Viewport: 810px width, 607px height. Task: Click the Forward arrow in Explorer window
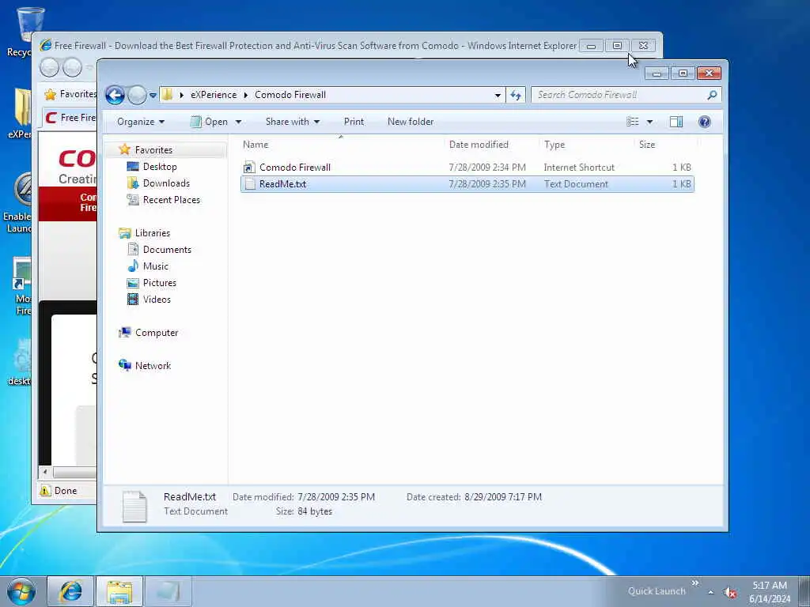click(x=137, y=95)
